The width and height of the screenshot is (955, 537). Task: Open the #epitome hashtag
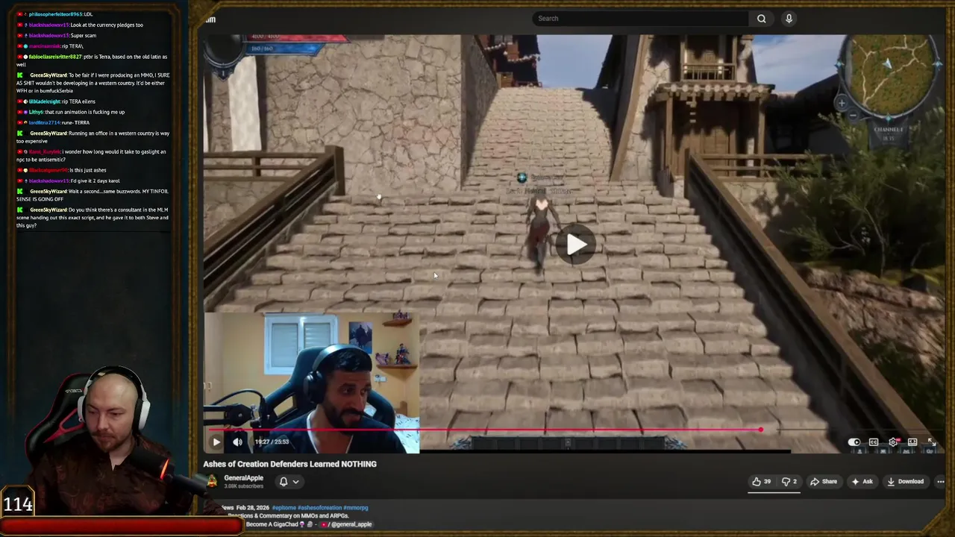click(x=284, y=508)
